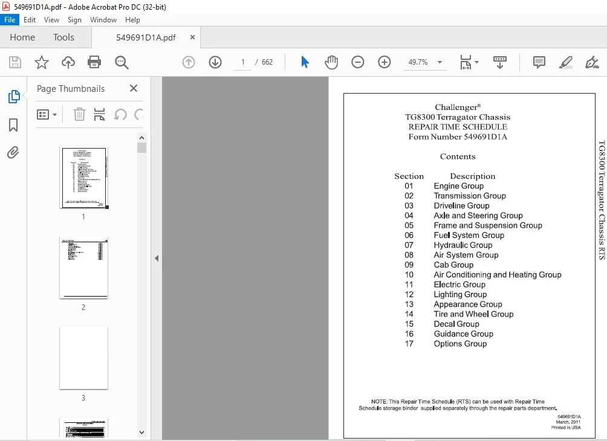Click the Driveline Group contents entry
607x441 pixels.
[x=461, y=206]
